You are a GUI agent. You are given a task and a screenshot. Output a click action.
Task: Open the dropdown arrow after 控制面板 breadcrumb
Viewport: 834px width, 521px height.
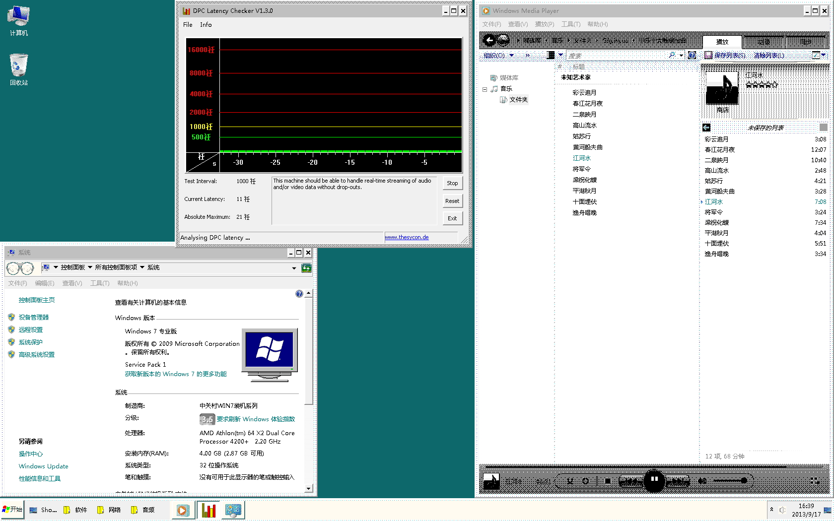pos(90,267)
